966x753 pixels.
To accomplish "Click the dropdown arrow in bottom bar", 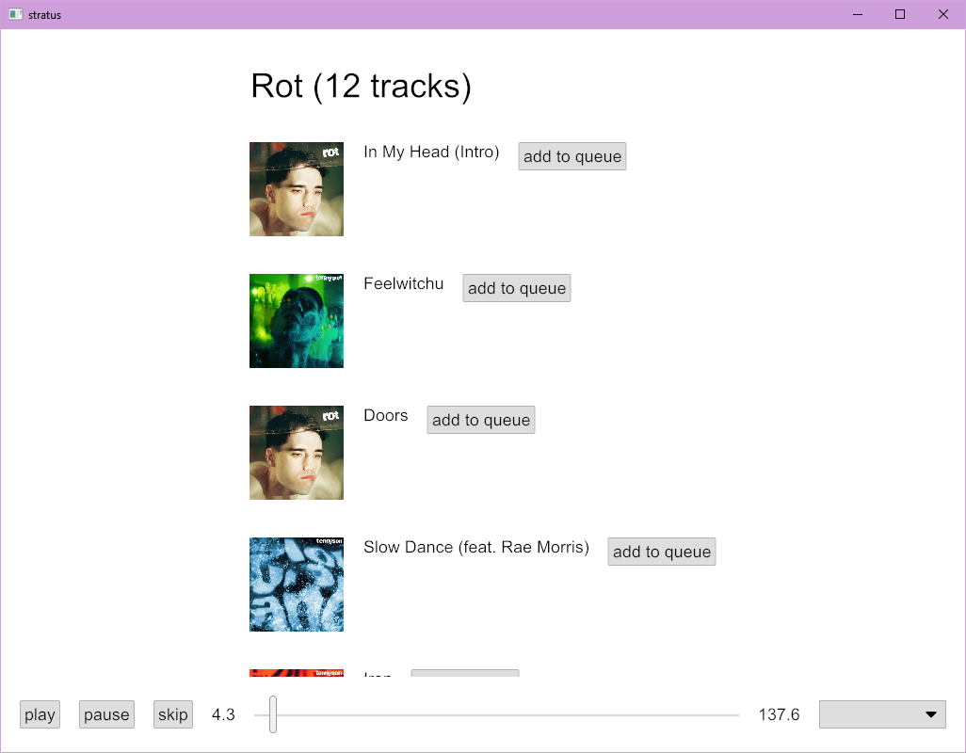I will pyautogui.click(x=931, y=714).
